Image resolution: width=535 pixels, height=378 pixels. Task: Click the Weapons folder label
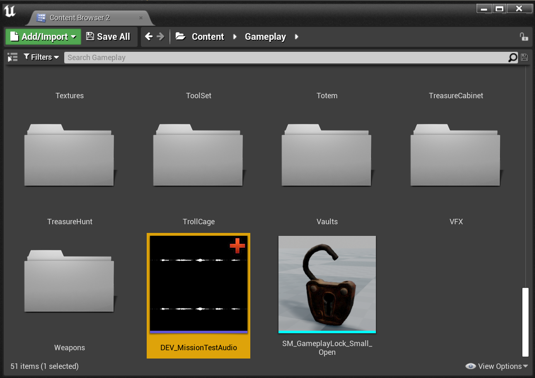pyautogui.click(x=70, y=348)
